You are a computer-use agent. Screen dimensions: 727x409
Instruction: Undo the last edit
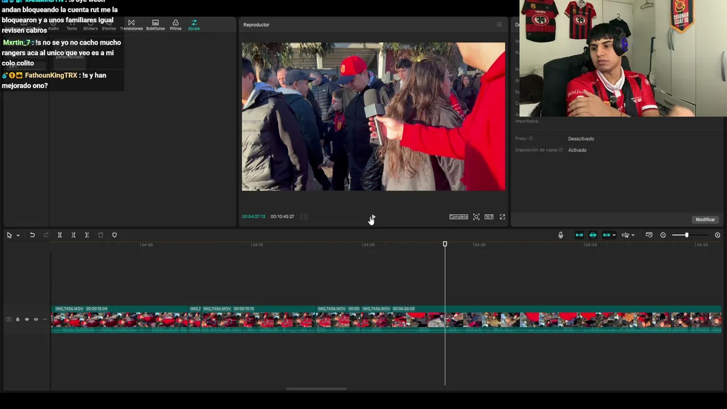(x=32, y=235)
